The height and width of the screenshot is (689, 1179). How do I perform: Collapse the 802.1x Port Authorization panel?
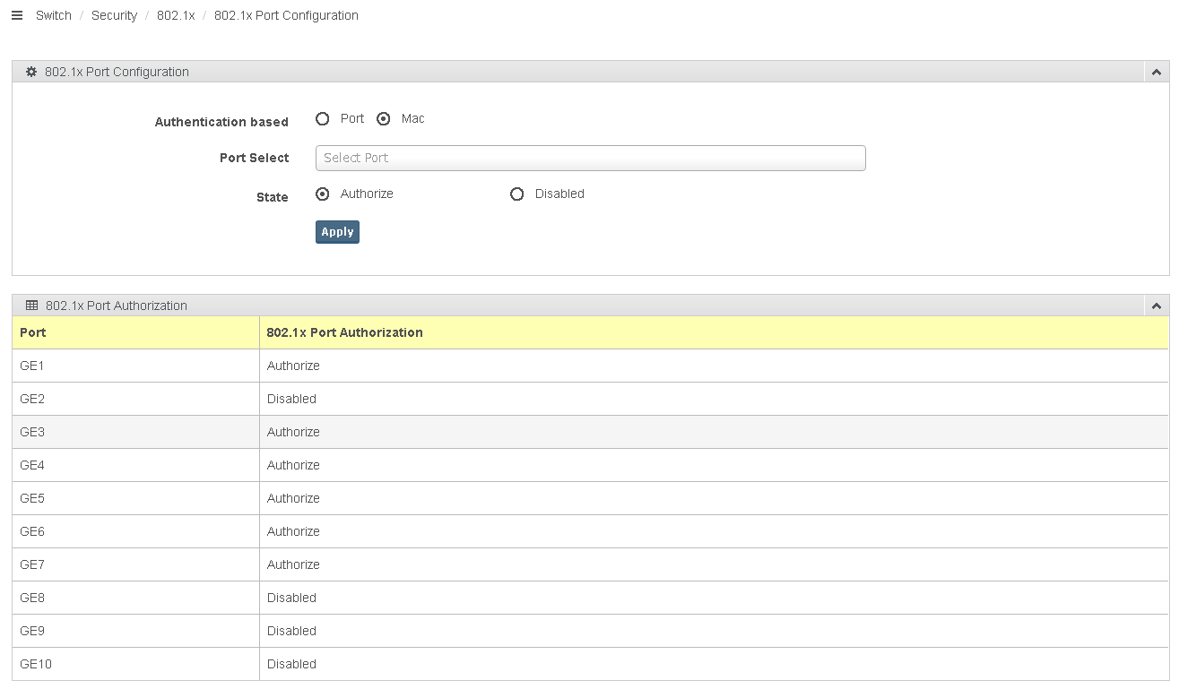pyautogui.click(x=1157, y=306)
